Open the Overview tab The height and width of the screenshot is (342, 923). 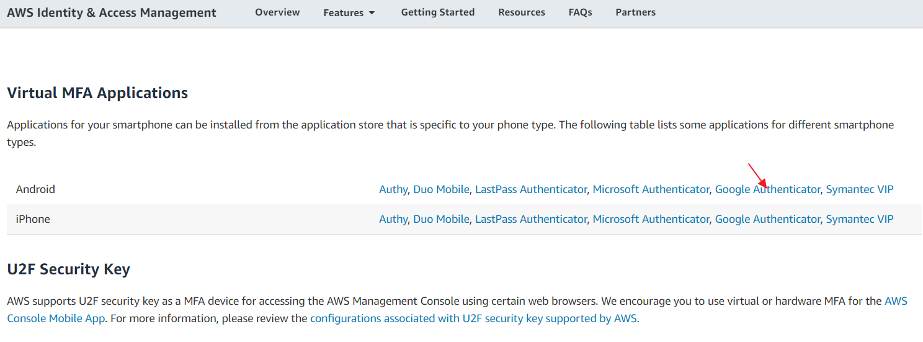click(x=277, y=12)
